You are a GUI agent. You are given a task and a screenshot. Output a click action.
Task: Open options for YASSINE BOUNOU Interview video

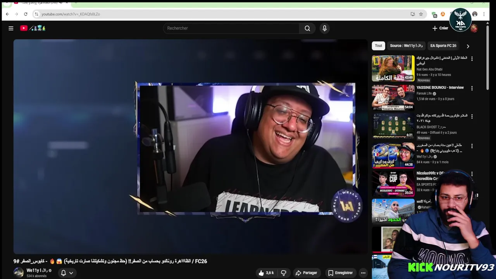click(472, 88)
